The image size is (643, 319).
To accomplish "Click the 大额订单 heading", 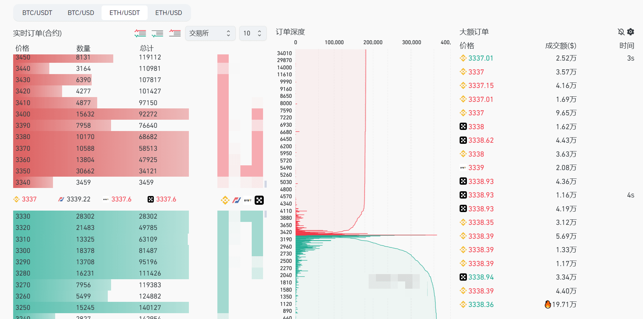I will 474,32.
